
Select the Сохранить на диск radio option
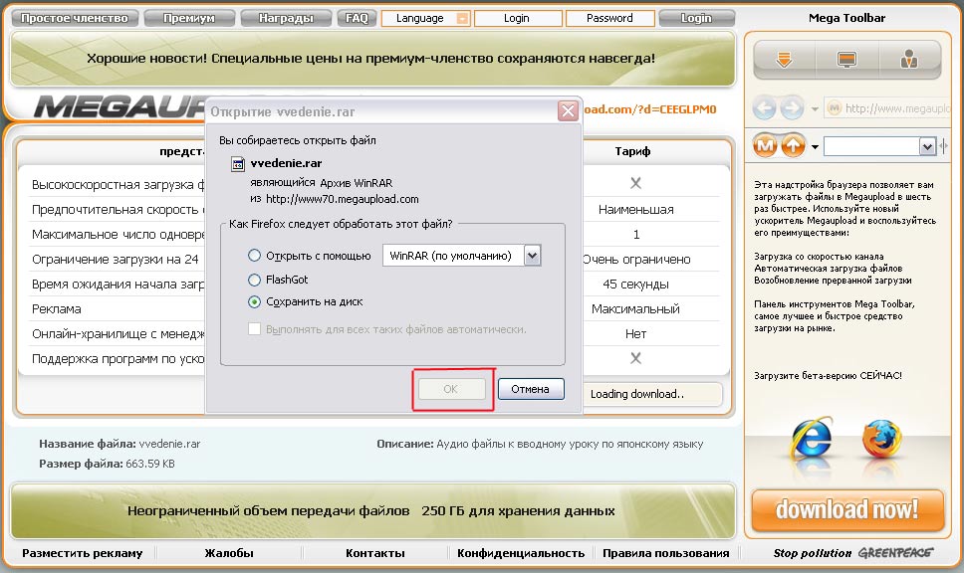[x=254, y=301]
